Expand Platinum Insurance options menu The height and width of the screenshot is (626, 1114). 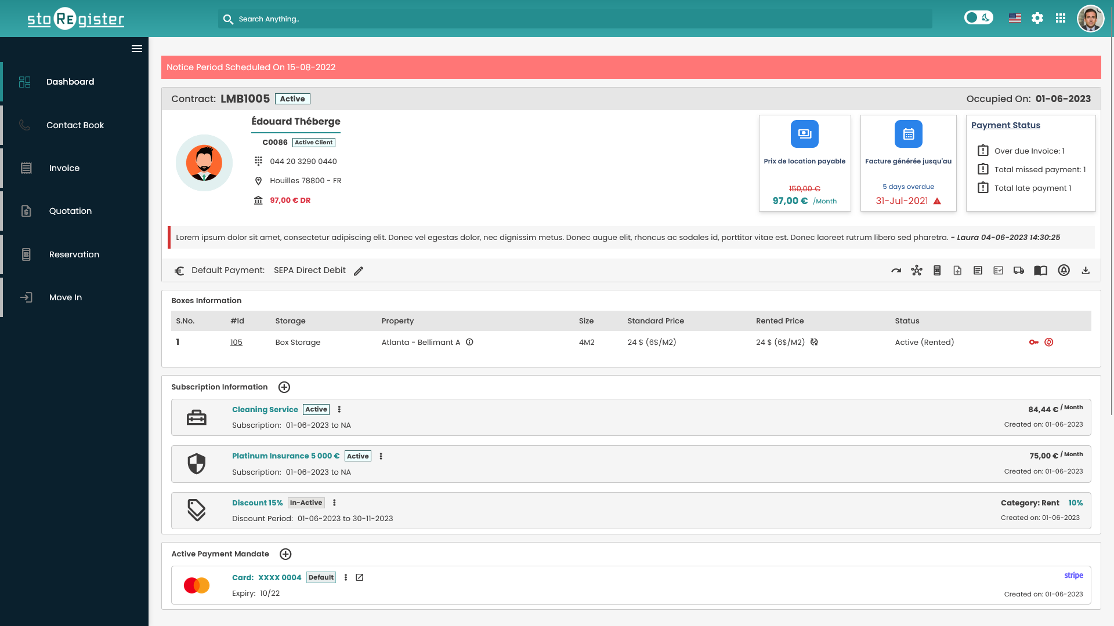coord(381,456)
